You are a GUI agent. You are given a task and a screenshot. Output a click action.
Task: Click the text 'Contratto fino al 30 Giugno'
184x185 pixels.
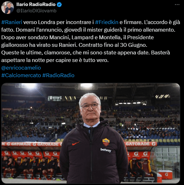click(113, 45)
